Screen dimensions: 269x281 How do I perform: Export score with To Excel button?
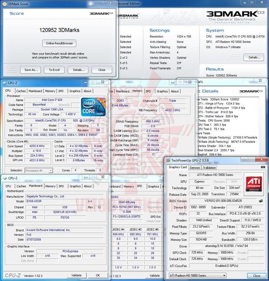pos(54,70)
